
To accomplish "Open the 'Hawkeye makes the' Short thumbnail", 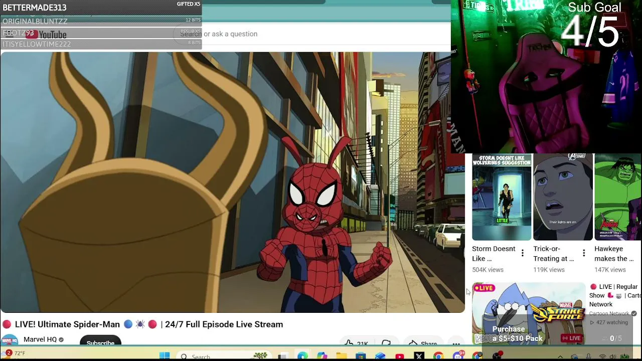I will tap(618, 198).
